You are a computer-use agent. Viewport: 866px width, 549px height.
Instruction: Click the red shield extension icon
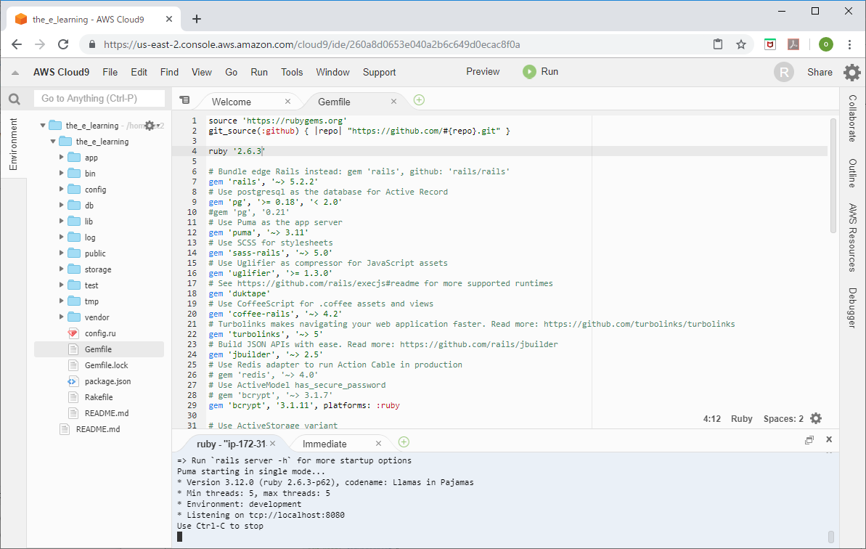click(770, 44)
